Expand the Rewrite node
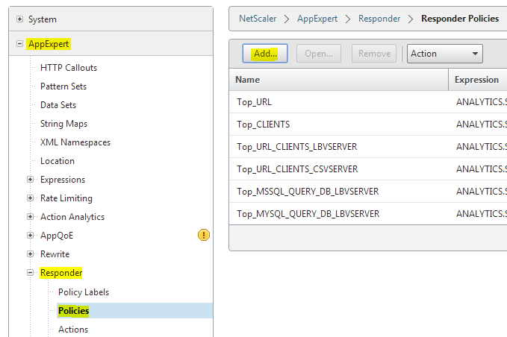The height and width of the screenshot is (337, 507). pos(31,254)
